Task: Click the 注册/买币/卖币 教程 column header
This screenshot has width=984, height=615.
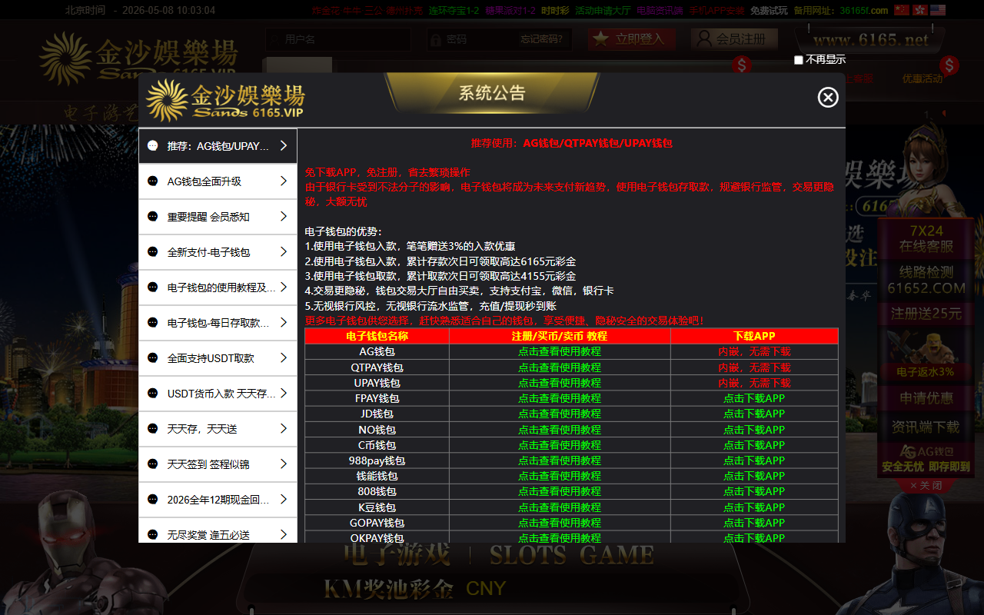Action: pos(560,336)
